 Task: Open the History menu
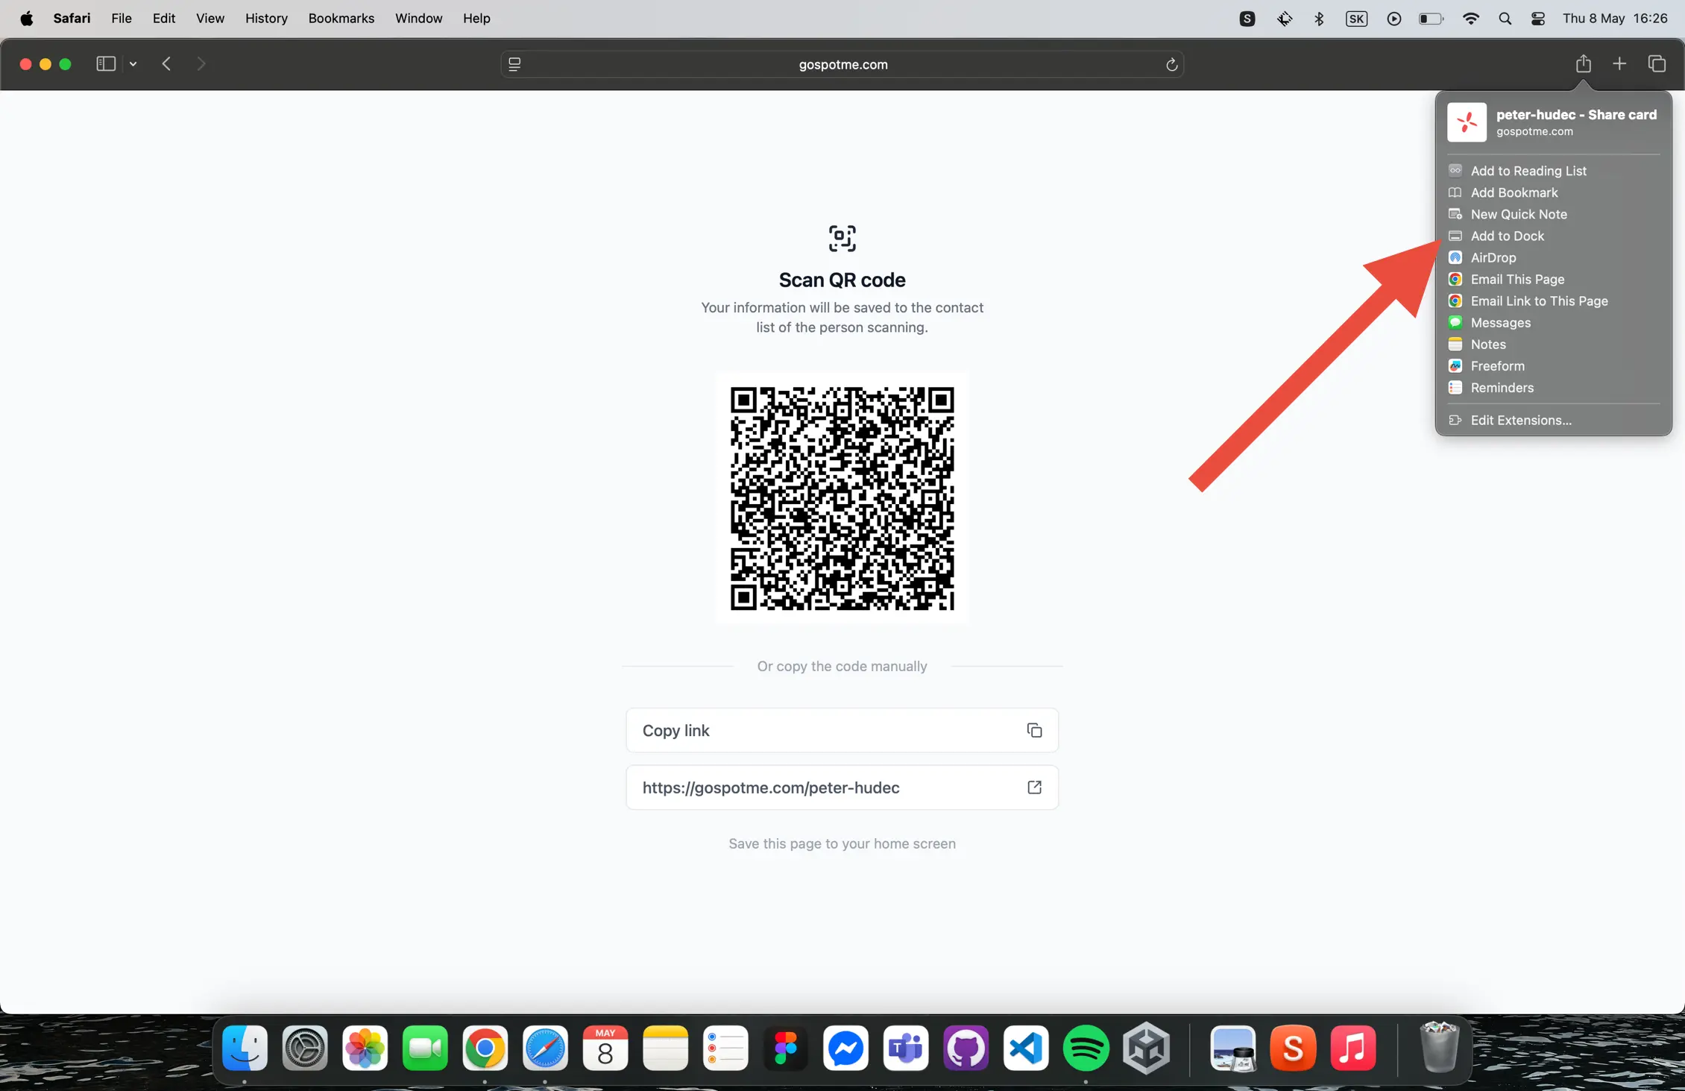[x=266, y=19]
